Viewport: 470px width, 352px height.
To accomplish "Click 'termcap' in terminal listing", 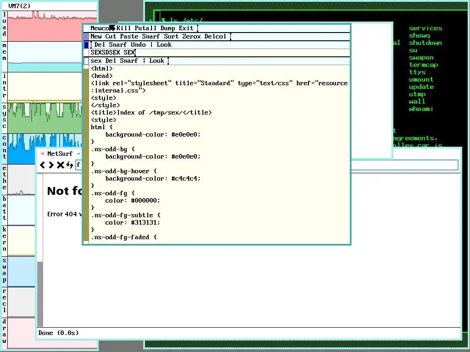I will pos(424,65).
